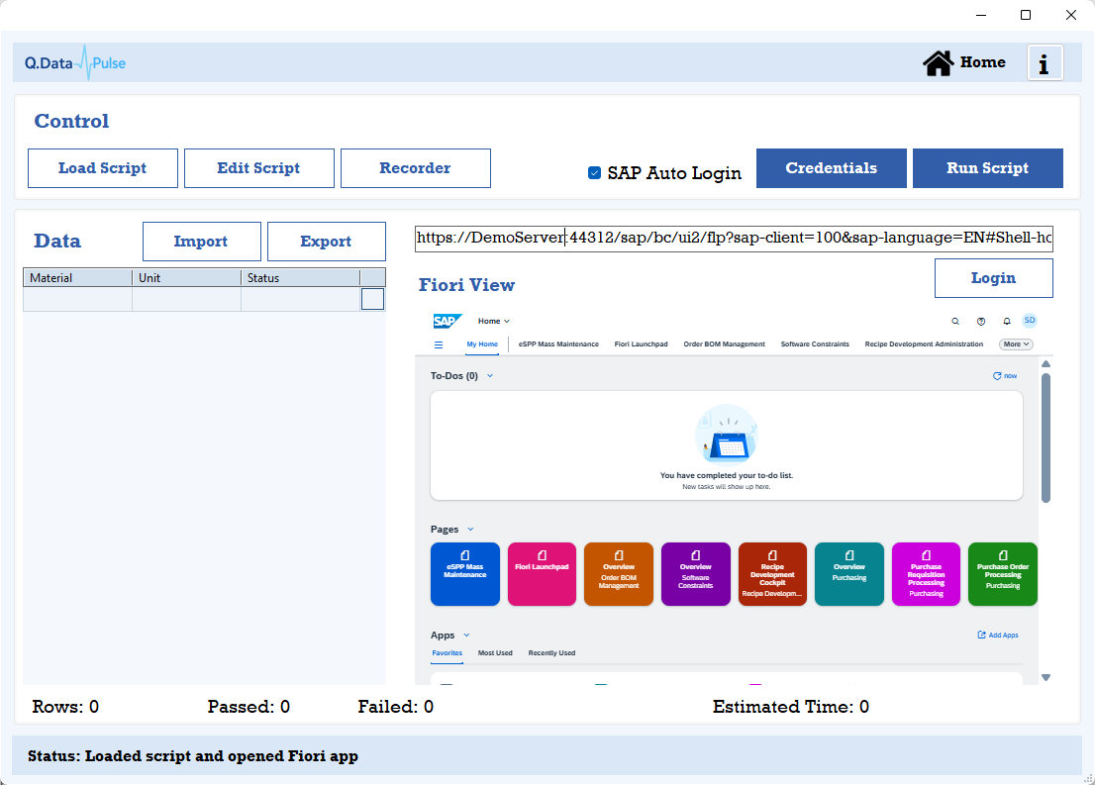
Task: Collapse the Pages section chevron
Action: (x=470, y=530)
